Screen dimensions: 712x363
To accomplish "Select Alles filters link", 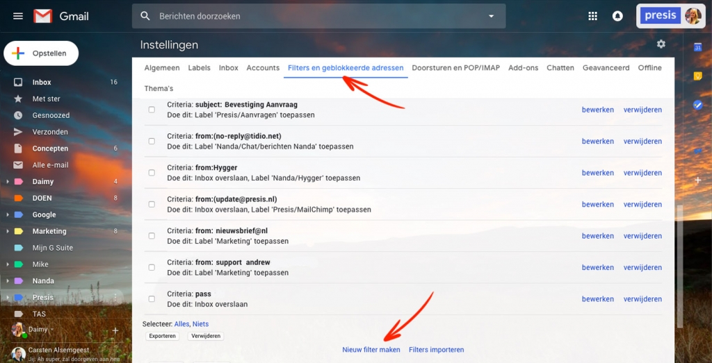I will point(181,324).
